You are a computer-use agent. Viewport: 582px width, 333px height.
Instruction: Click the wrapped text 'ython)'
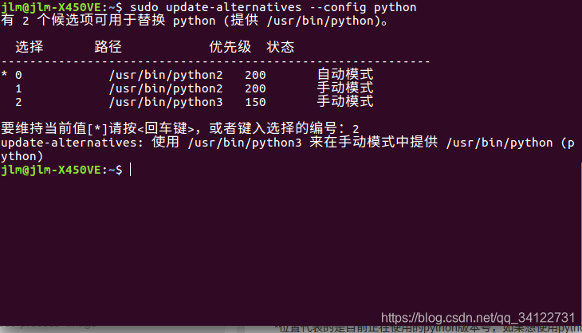point(22,156)
